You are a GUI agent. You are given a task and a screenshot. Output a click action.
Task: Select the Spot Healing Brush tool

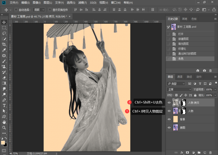coord(4,55)
